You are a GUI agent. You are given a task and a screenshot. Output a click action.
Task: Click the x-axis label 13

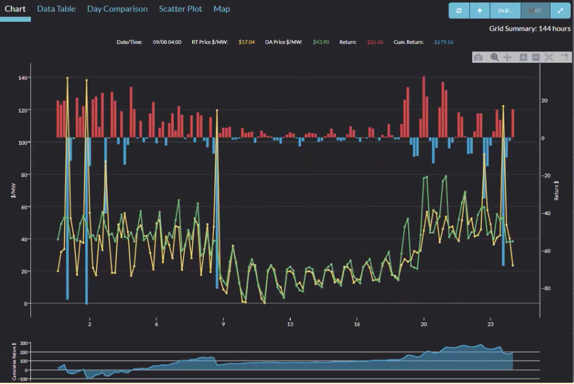tap(290, 324)
